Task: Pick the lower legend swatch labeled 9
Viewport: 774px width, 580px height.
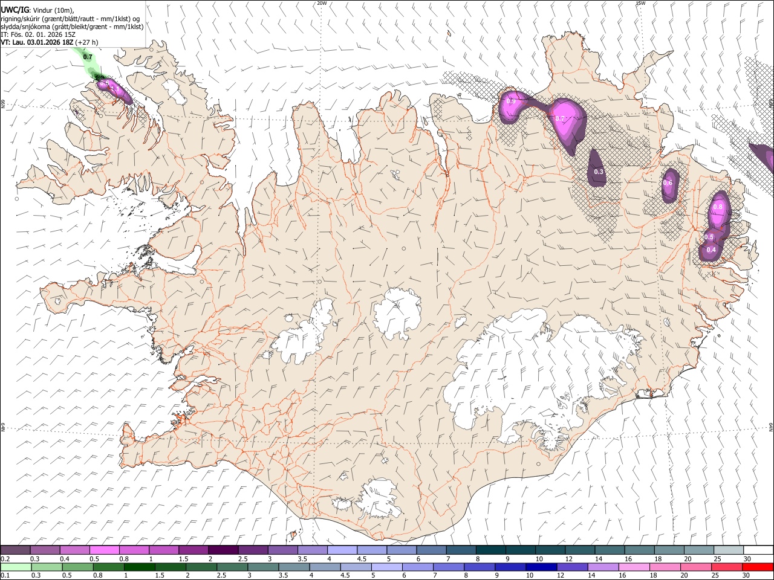Action: (510, 567)
